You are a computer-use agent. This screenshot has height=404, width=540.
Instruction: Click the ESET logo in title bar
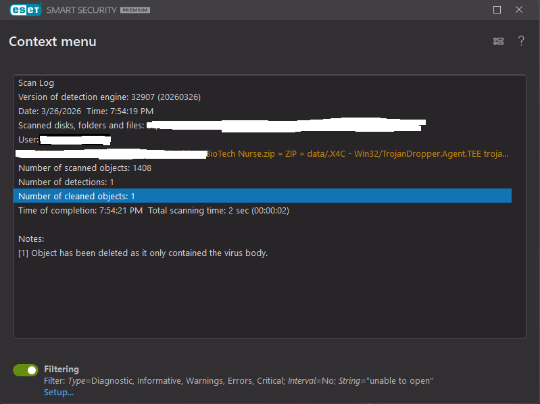coord(26,9)
